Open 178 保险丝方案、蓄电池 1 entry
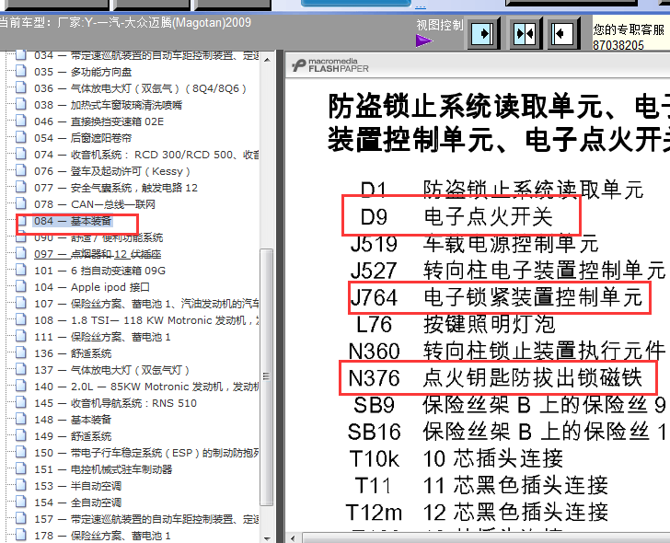 coord(102,536)
